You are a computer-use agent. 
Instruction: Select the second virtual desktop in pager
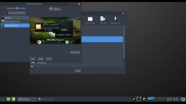pyautogui.click(x=161, y=99)
